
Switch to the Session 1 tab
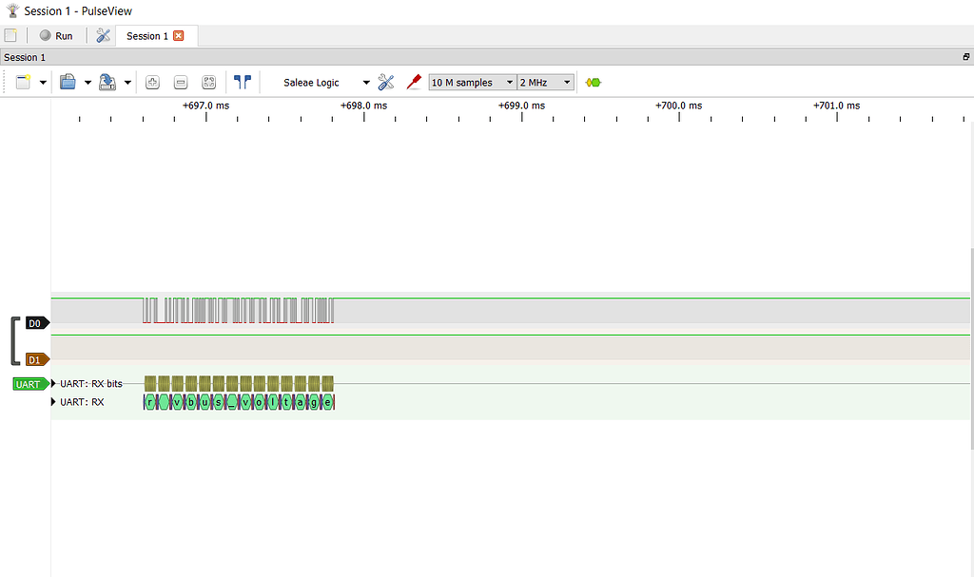(149, 35)
